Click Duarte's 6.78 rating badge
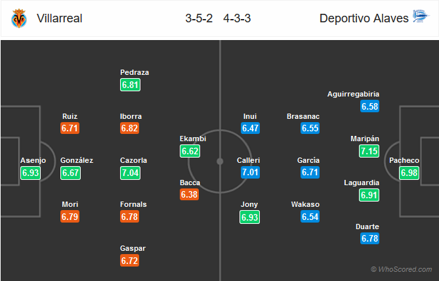The height and width of the screenshot is (281, 439). 370,239
